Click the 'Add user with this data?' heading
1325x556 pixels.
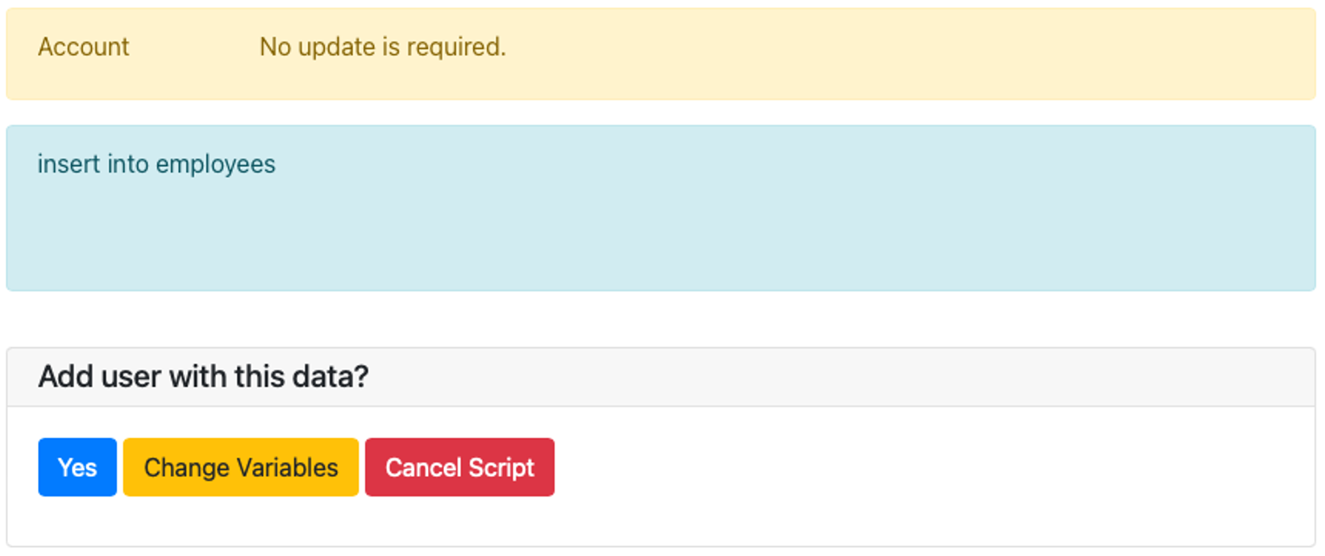(203, 376)
